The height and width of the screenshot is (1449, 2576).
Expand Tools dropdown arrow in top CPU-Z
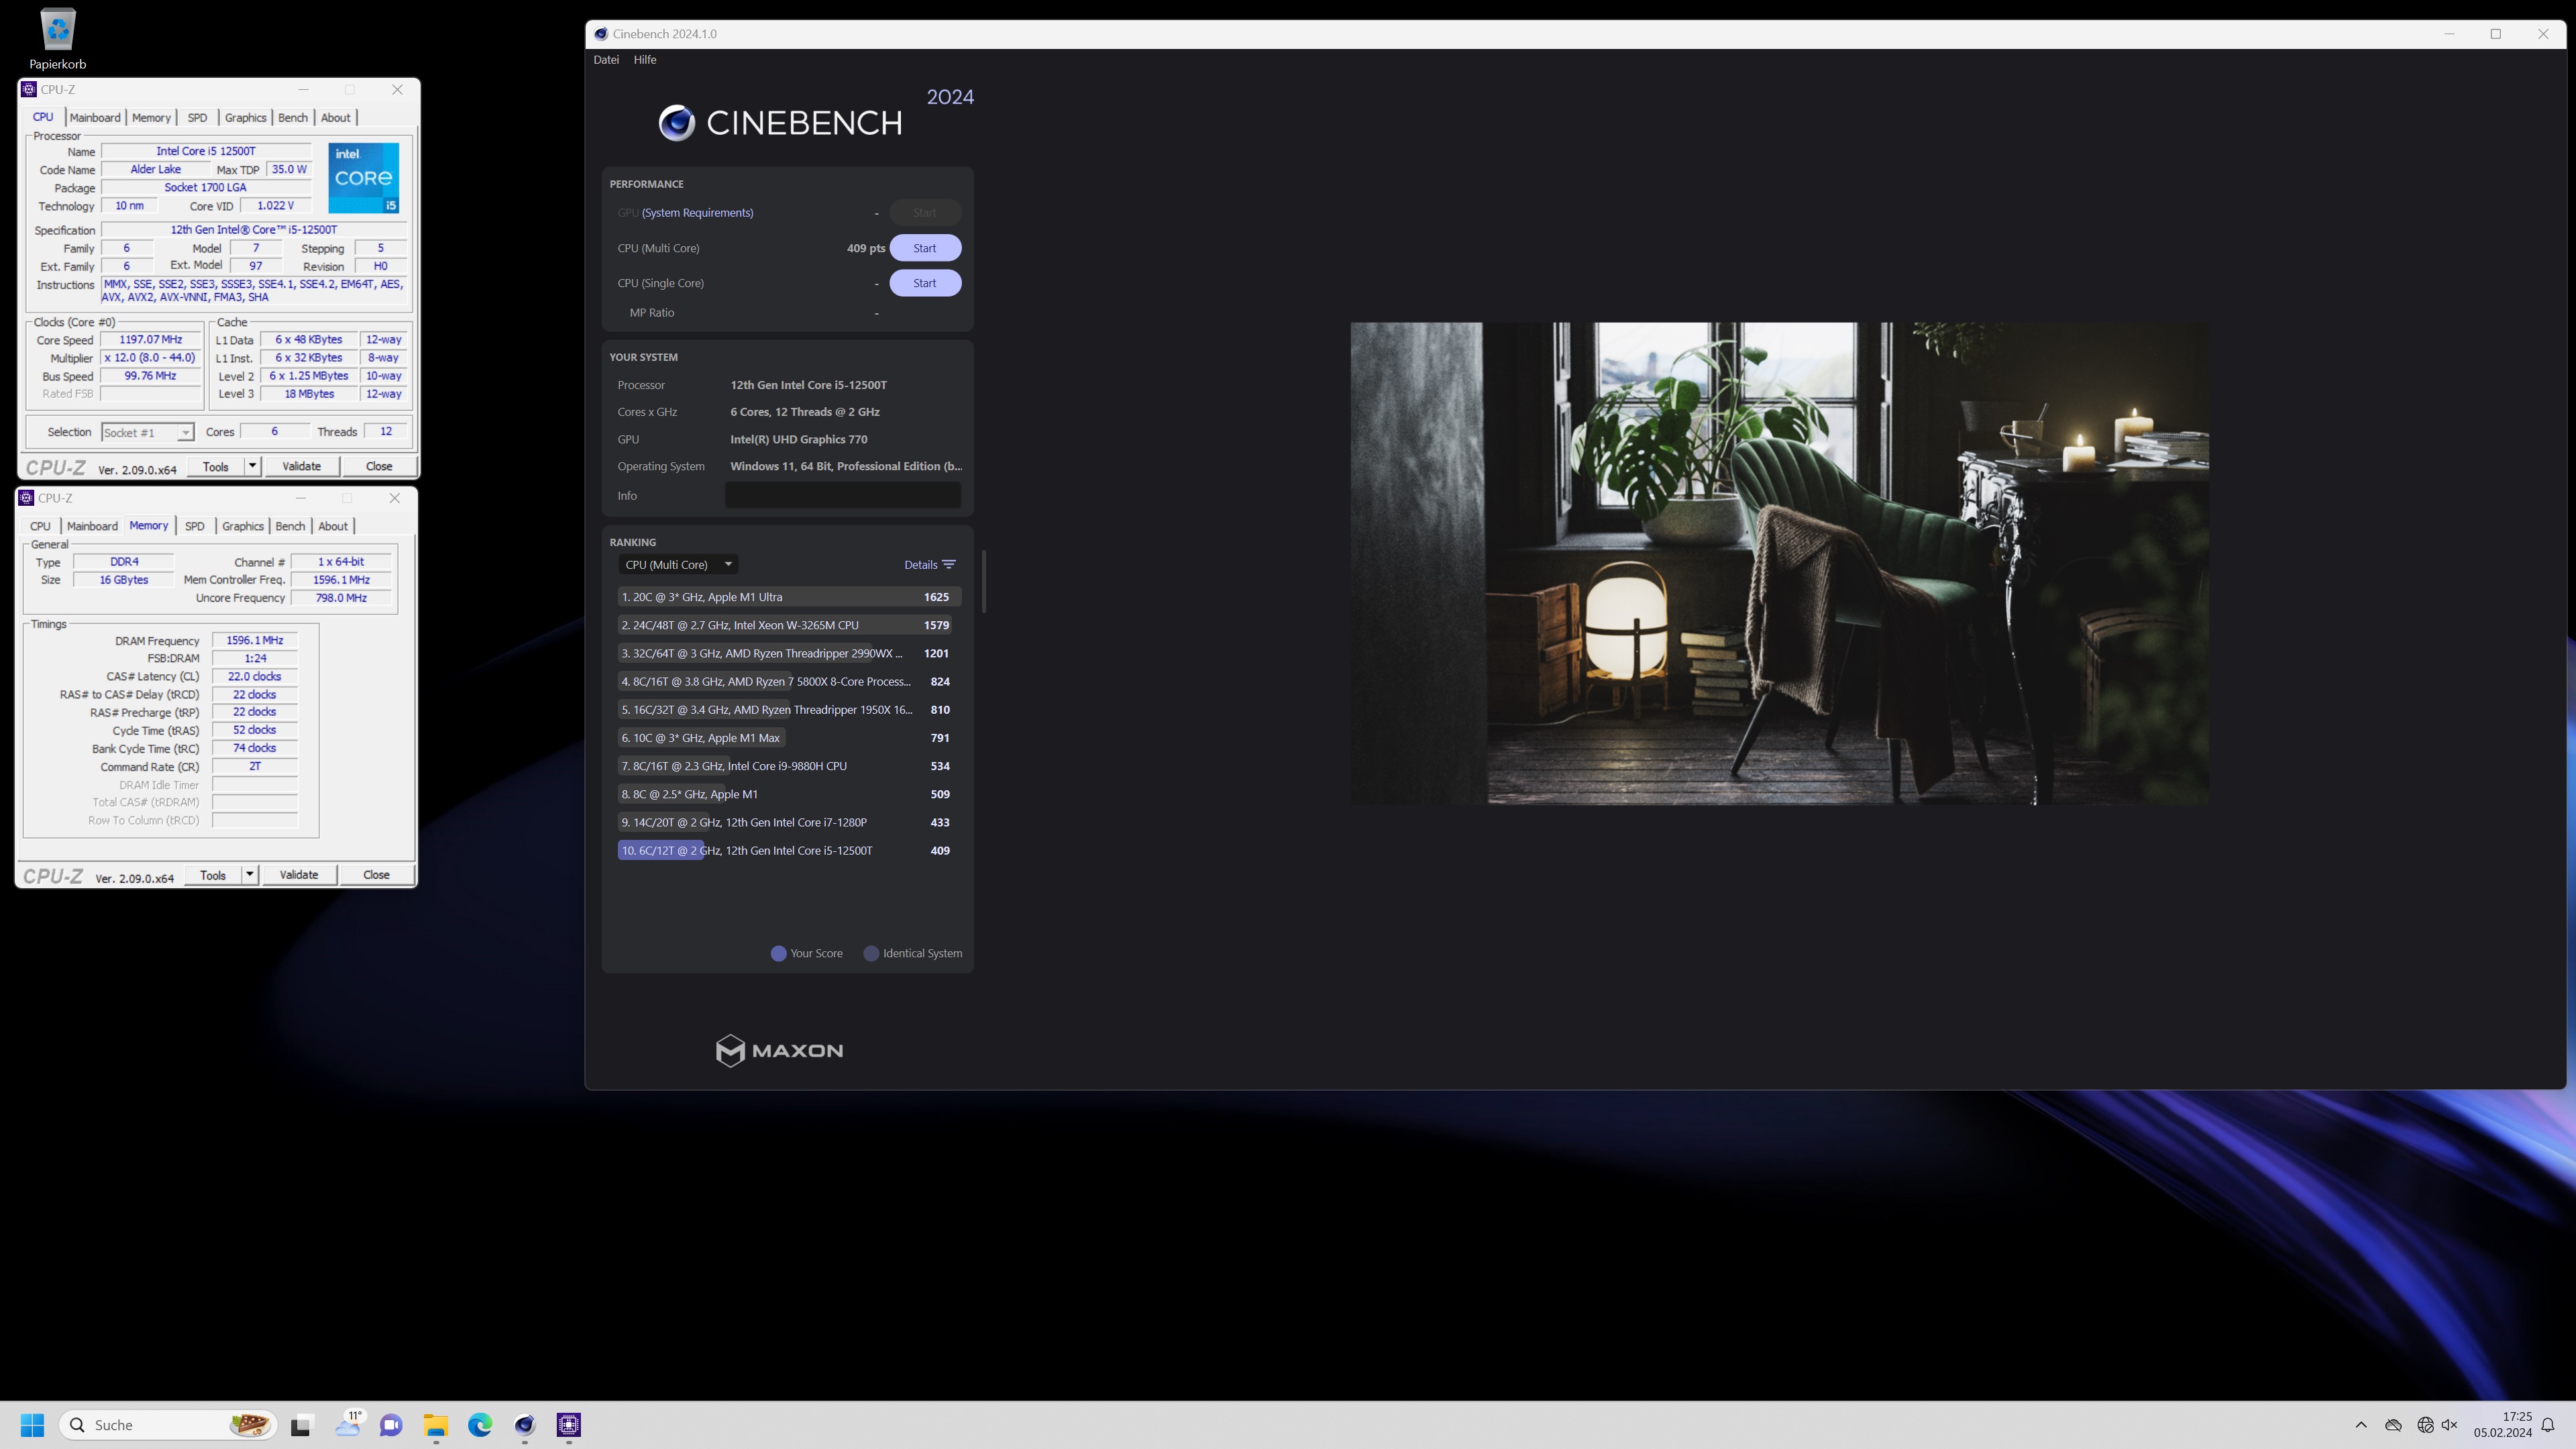tap(252, 466)
